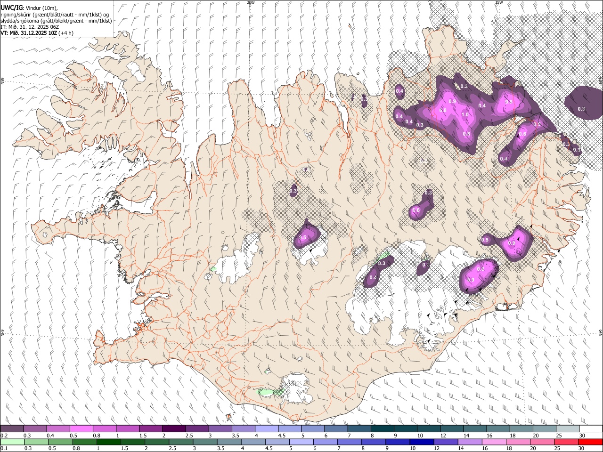Click the 1.5 swatch in upper legend row
The height and width of the screenshot is (452, 603).
151,429
